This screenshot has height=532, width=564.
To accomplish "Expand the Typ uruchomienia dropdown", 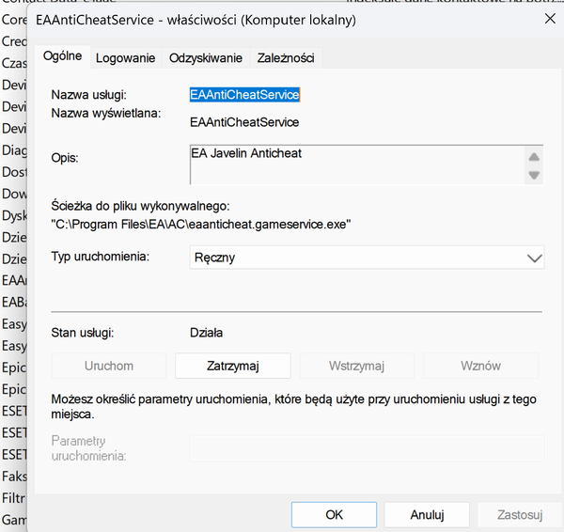I will coord(367,258).
